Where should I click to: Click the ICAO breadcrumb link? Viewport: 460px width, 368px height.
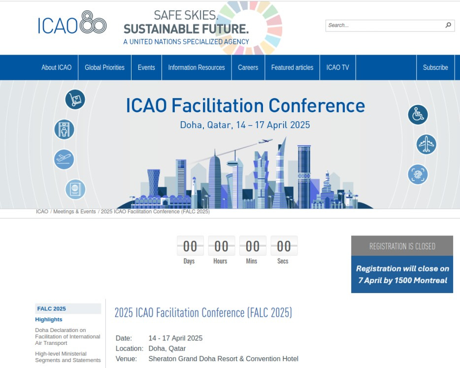42,211
